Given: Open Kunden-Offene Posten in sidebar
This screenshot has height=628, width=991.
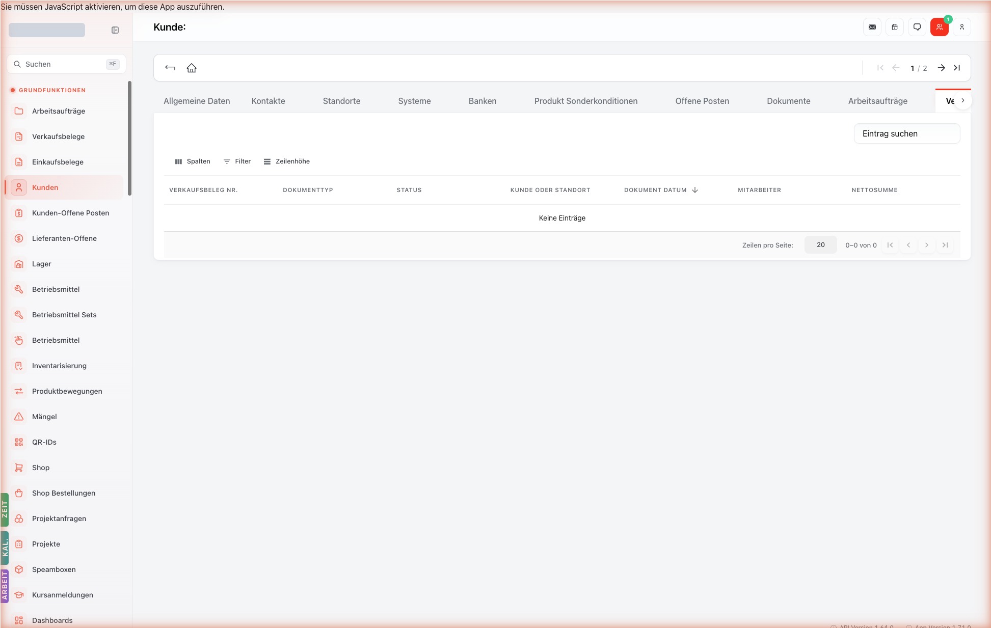Looking at the screenshot, I should pyautogui.click(x=64, y=213).
